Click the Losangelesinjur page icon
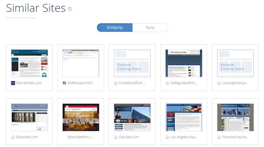 [x=219, y=83]
